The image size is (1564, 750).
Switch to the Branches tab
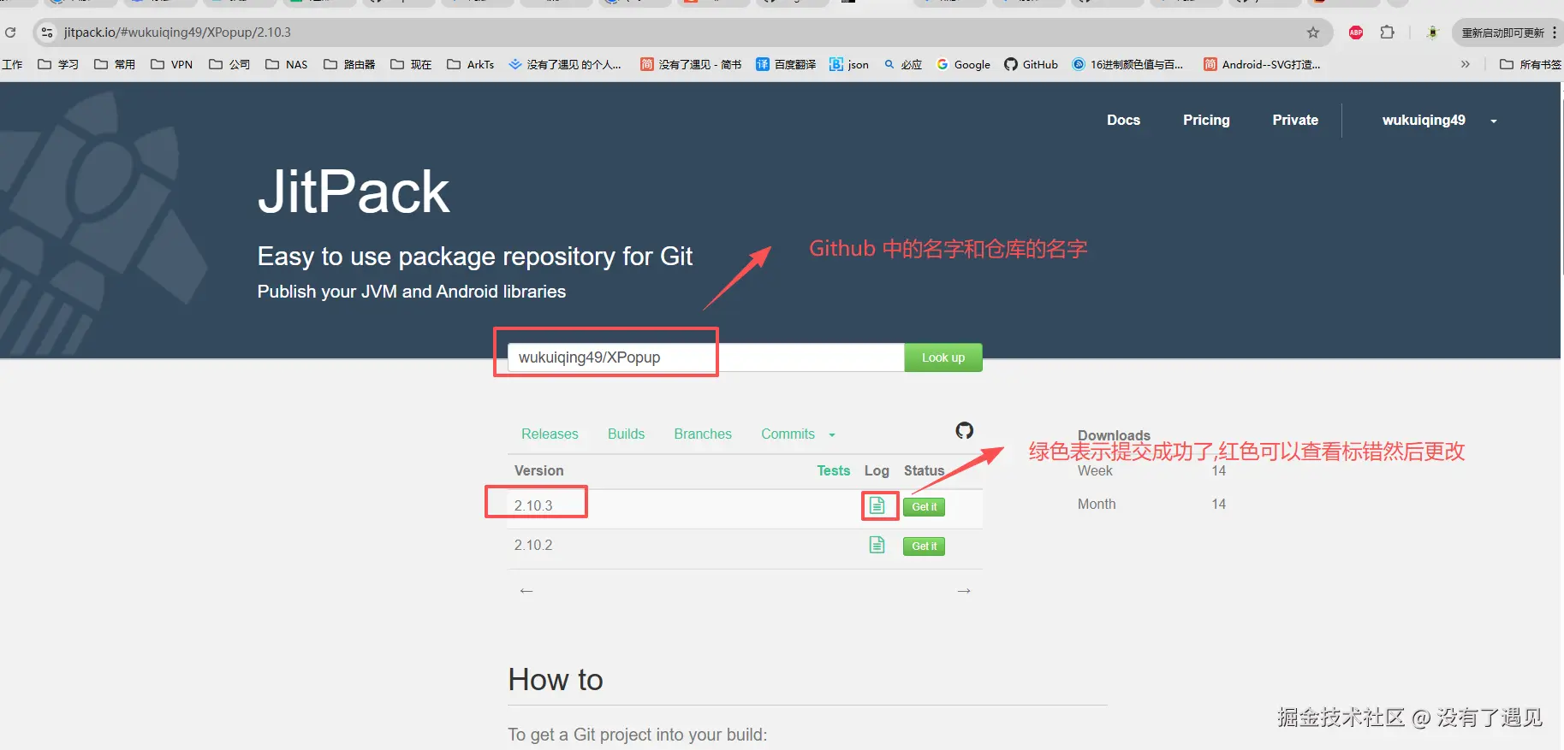coord(703,434)
